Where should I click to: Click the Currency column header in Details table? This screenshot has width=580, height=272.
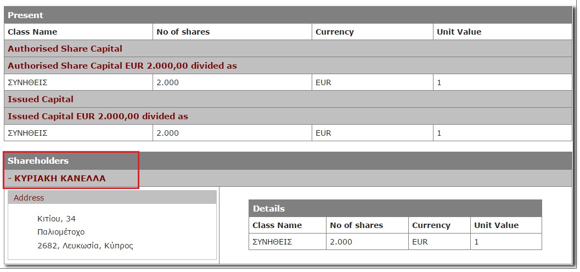tap(431, 225)
